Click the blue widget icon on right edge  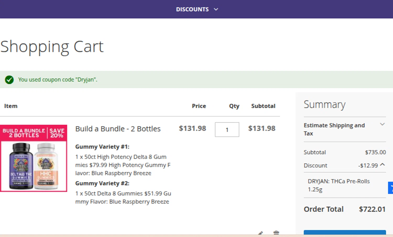[x=391, y=188]
